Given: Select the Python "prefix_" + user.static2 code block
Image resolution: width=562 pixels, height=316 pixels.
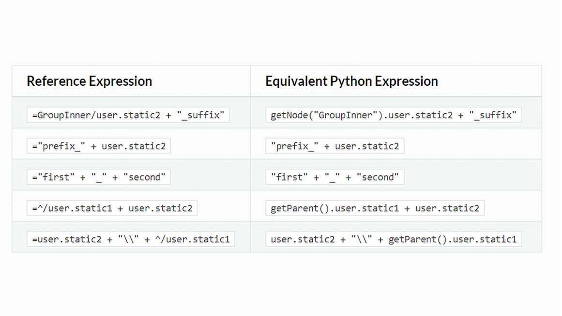Looking at the screenshot, I should 334,146.
